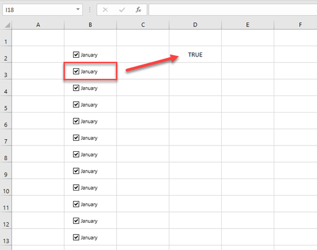
Task: Click cell D2 containing TRUE
Action: (x=195, y=54)
